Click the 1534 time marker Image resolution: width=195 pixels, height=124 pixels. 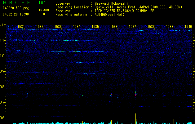pyautogui.click(x=77, y=26)
